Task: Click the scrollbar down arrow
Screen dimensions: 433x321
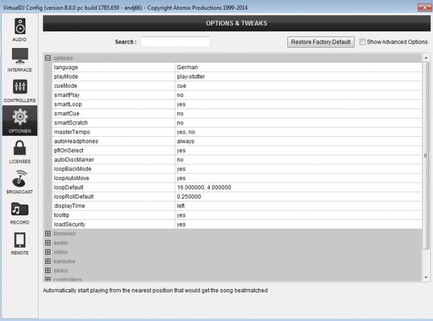Action: coord(426,277)
